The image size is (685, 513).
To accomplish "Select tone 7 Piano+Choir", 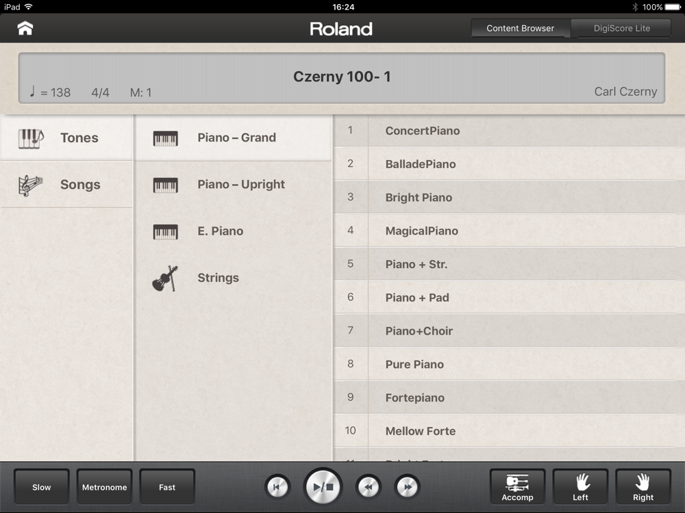I will tap(510, 330).
